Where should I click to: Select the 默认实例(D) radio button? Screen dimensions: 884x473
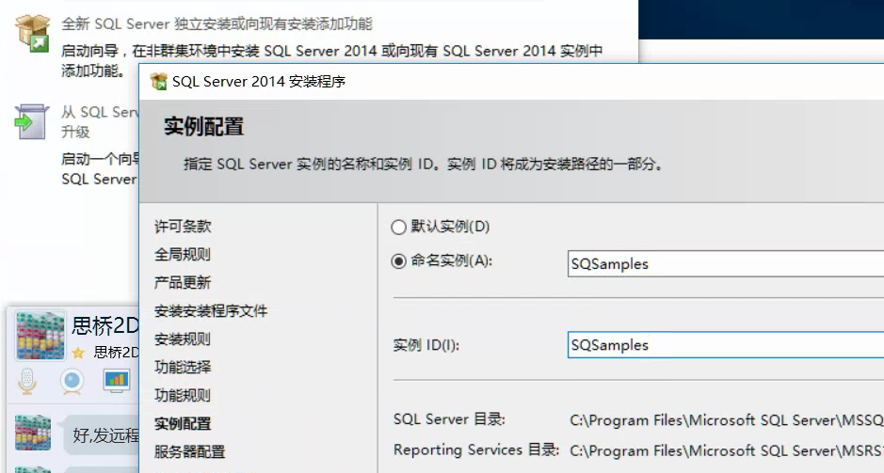coord(398,227)
